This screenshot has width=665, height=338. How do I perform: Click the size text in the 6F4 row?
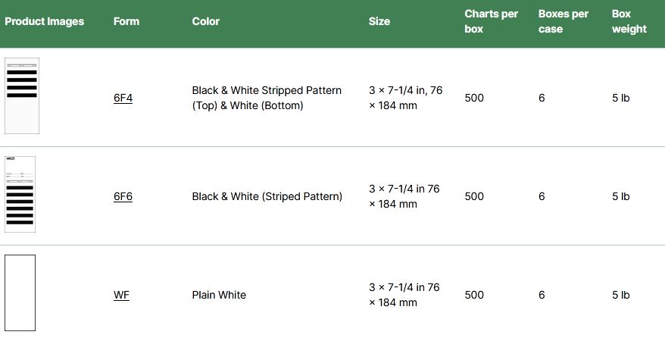coord(405,98)
